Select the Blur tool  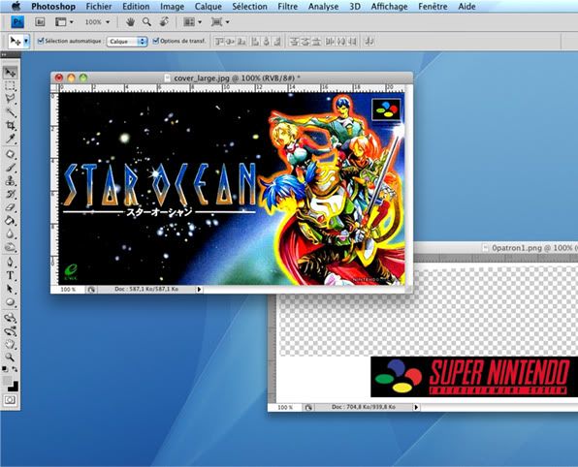coord(10,233)
